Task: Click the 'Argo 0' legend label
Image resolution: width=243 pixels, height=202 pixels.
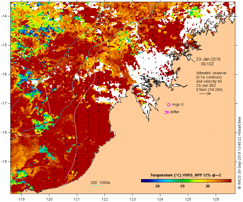Action: (x=178, y=105)
